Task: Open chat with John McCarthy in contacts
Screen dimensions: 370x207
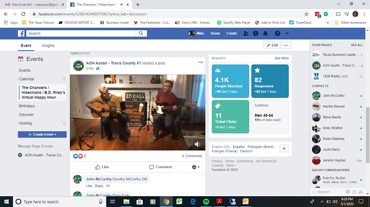Action: click(x=334, y=96)
